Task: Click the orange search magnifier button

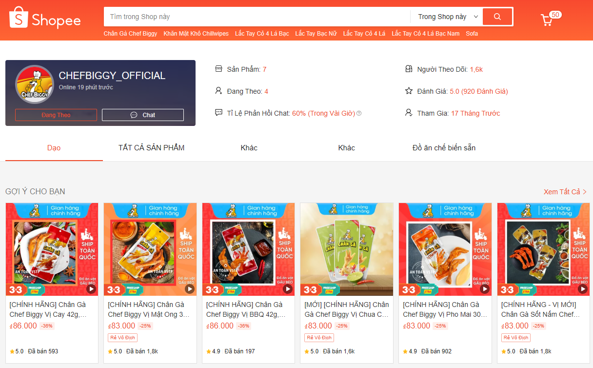Action: (x=497, y=17)
